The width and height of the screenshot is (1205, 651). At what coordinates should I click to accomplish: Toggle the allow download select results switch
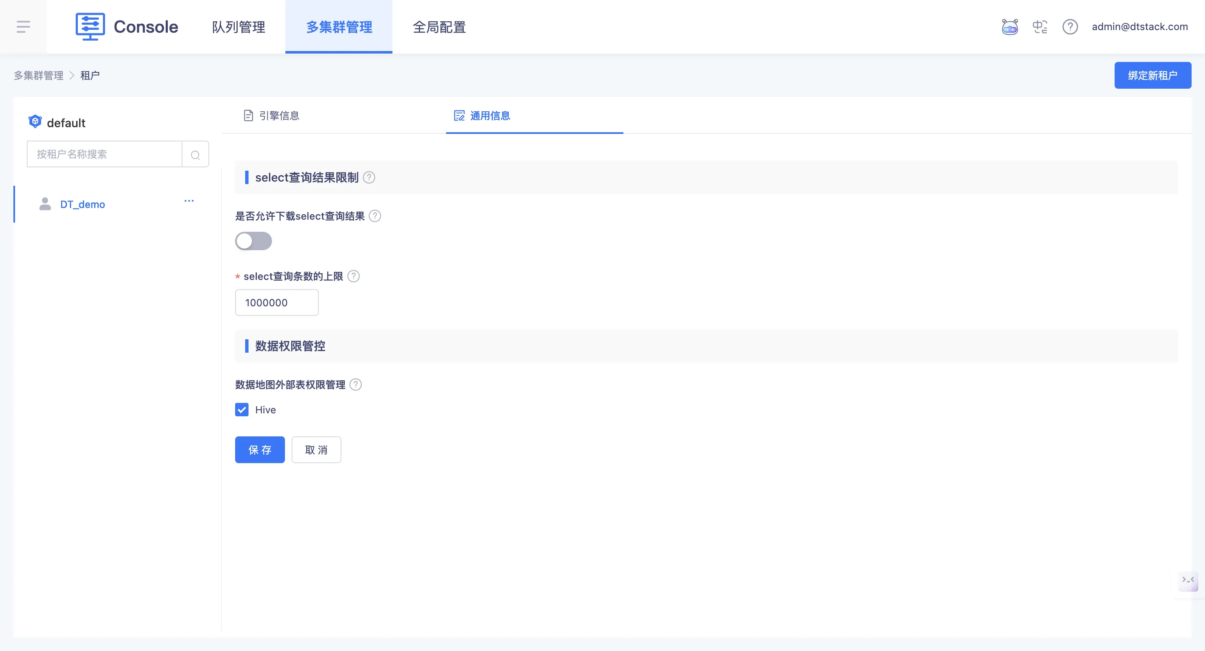(x=253, y=241)
